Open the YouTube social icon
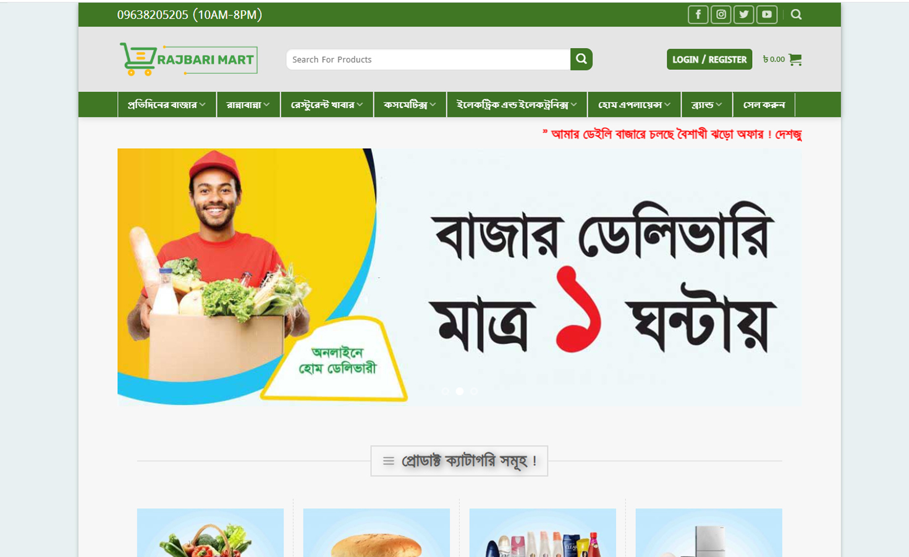 point(766,14)
